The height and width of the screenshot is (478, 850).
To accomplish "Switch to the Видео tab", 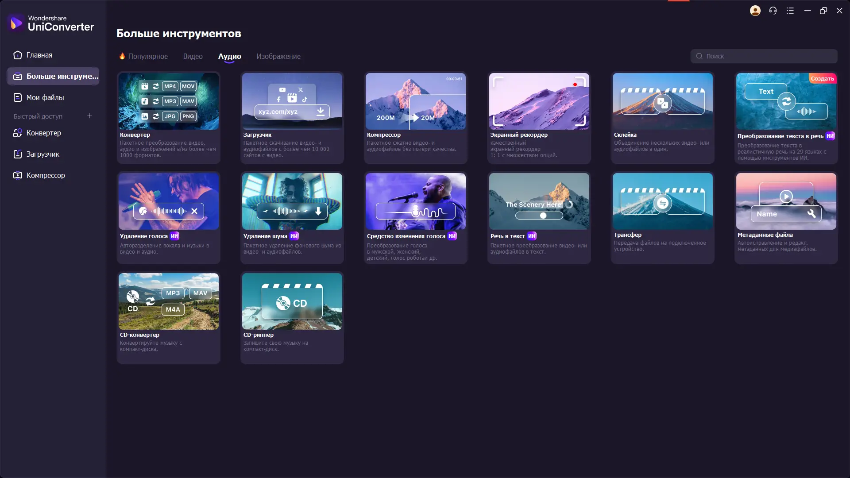I will 193,56.
